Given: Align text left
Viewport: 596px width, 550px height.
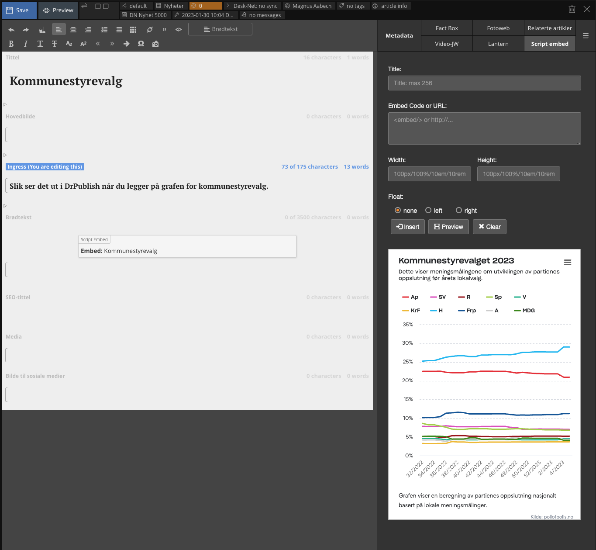Looking at the screenshot, I should click(59, 29).
